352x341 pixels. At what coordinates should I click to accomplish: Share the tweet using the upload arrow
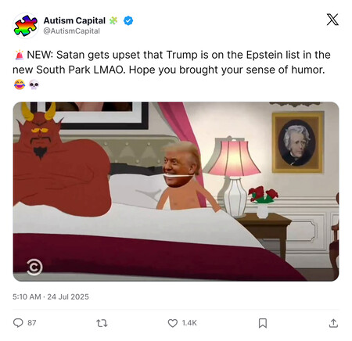coord(333,323)
